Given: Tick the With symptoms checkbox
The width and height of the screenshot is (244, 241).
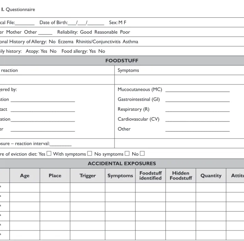Looking at the screenshot, I should pos(90,153).
